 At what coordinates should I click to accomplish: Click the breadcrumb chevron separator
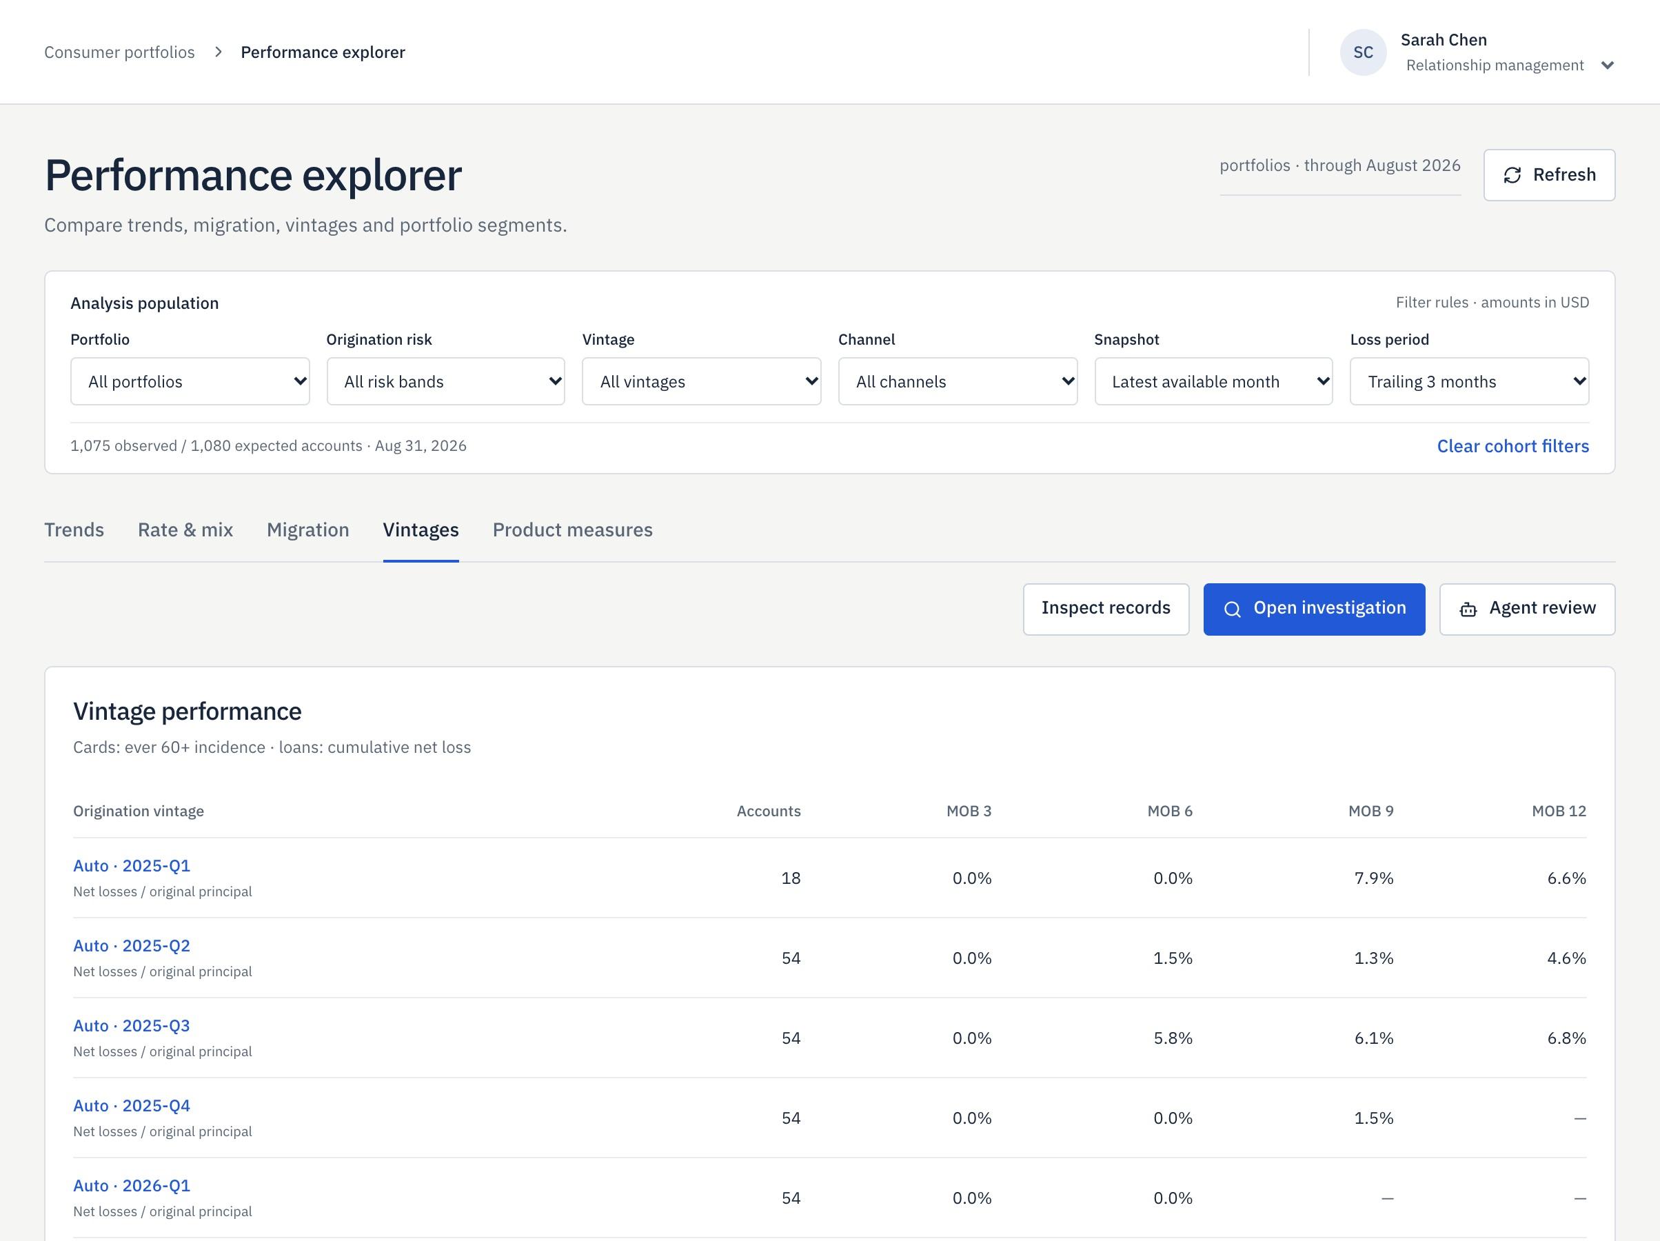tap(219, 52)
